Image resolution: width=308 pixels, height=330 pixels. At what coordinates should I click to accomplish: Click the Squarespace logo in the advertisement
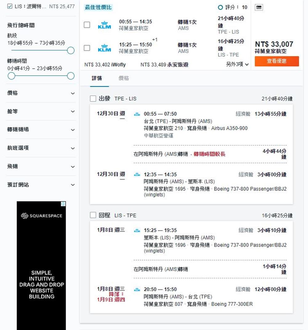point(42,216)
